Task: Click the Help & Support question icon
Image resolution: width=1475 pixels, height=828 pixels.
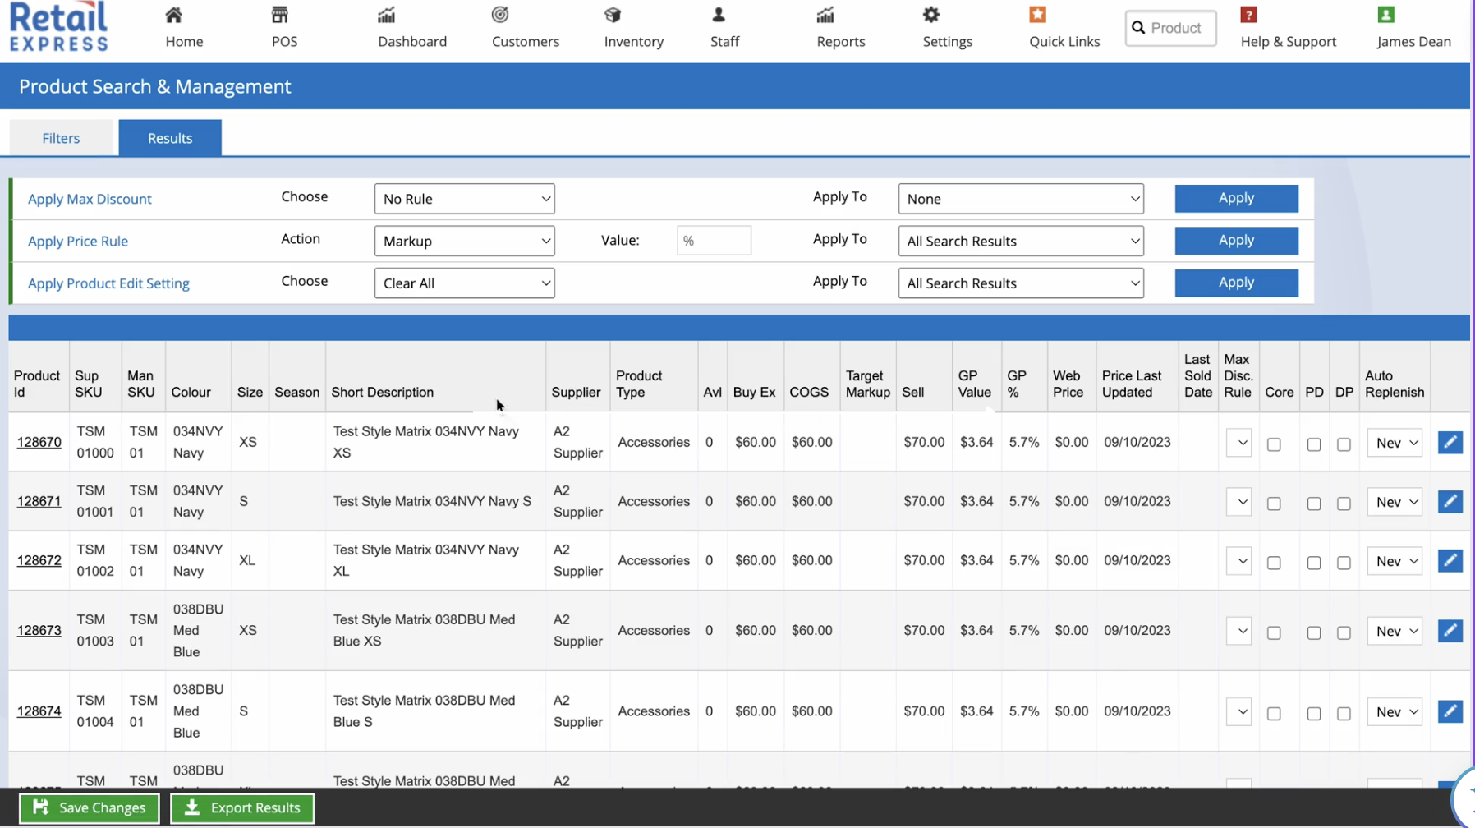Action: (x=1249, y=15)
